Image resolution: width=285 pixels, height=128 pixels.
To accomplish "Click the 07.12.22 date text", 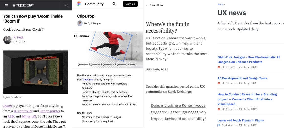I will [19, 42].
